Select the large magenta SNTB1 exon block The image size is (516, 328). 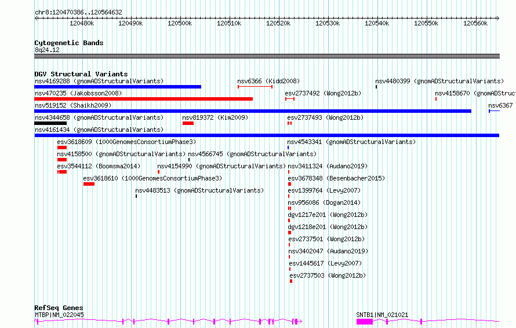click(x=365, y=322)
